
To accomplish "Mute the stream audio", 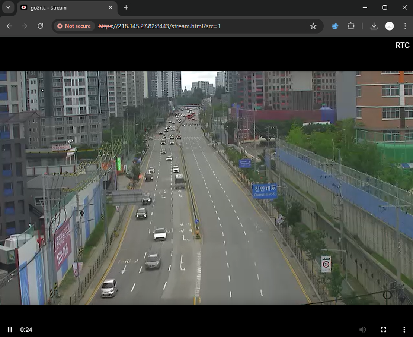I will click(x=363, y=330).
